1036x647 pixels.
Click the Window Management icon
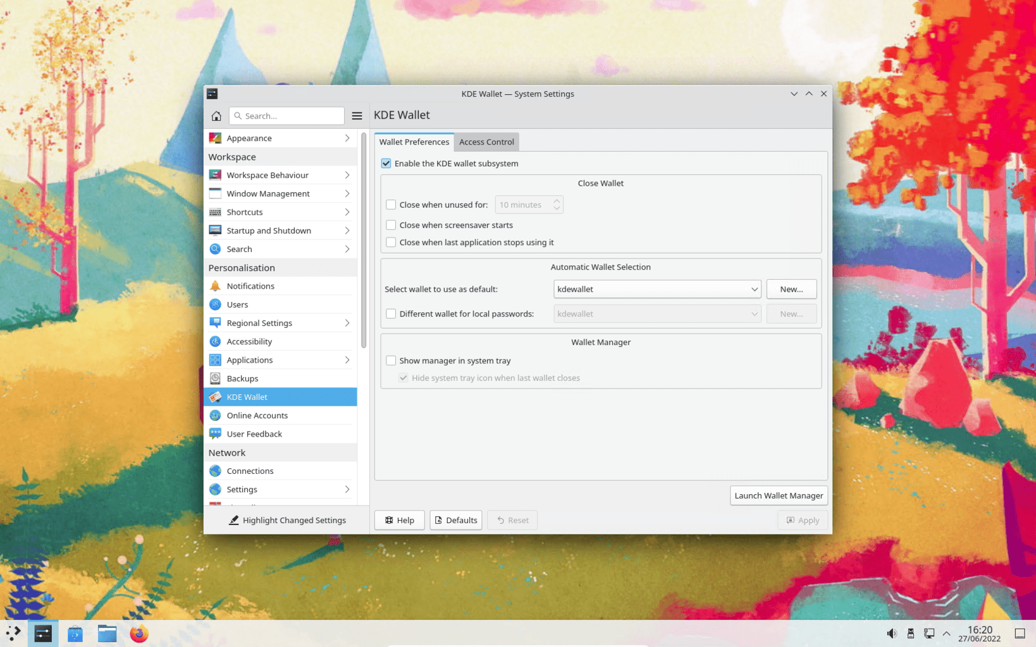tap(215, 193)
